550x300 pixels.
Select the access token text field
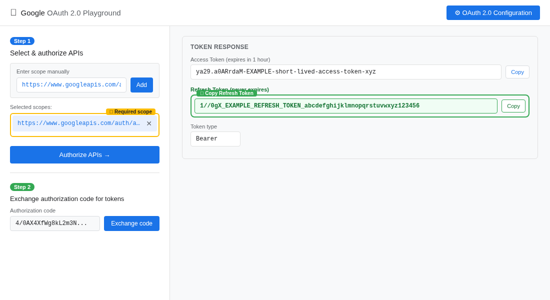click(346, 72)
